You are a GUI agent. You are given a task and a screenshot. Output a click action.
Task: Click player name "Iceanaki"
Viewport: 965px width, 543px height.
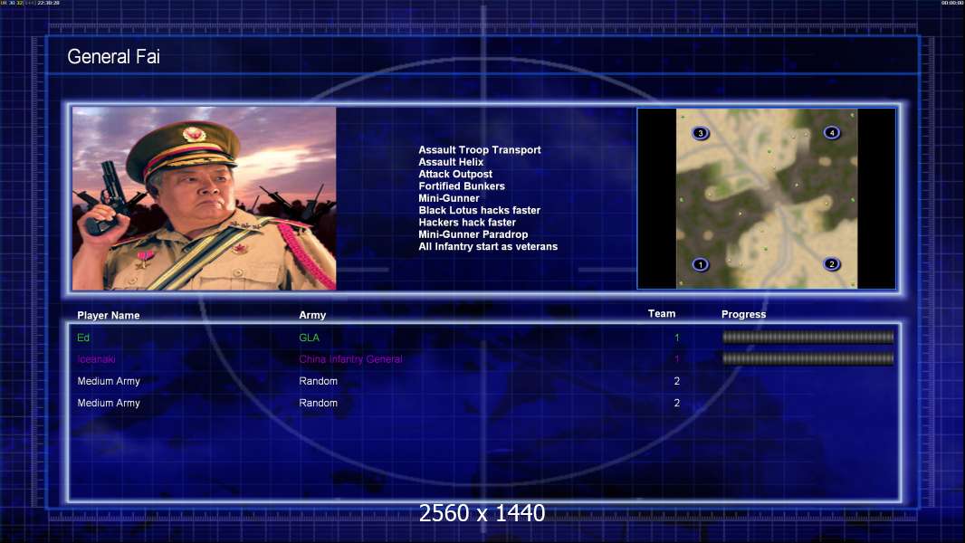[96, 359]
